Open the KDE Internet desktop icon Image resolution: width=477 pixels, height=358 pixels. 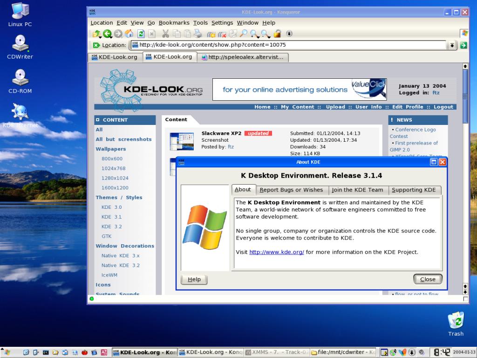click(20, 116)
